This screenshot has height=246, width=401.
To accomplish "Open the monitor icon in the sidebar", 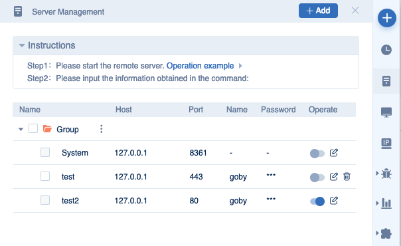I will tap(386, 112).
